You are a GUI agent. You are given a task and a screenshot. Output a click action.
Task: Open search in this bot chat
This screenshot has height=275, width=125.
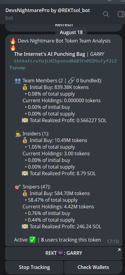(106, 14)
